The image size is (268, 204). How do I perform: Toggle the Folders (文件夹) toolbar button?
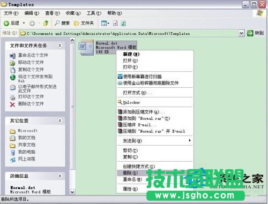tap(84, 23)
